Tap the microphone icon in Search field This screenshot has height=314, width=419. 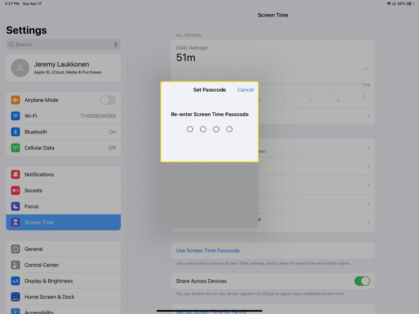click(116, 45)
